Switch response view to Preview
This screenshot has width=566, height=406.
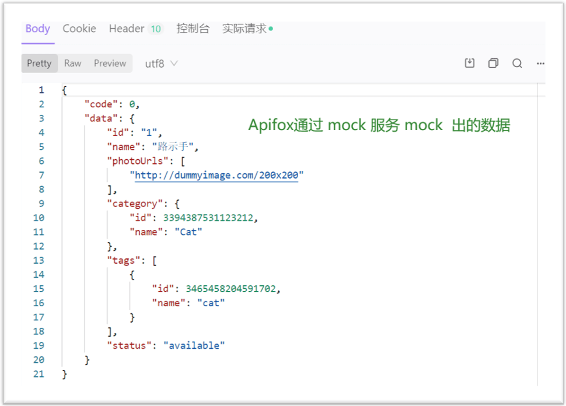(110, 63)
